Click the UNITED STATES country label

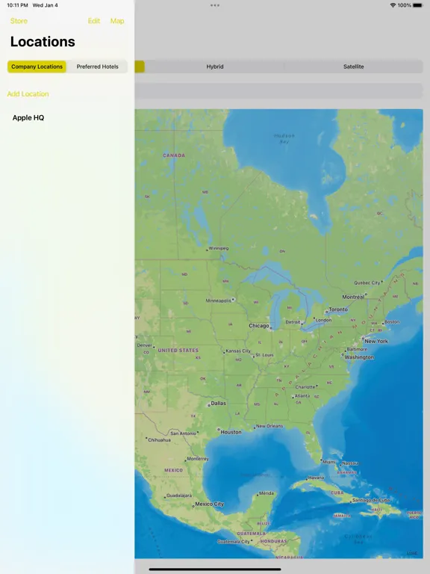178,351
